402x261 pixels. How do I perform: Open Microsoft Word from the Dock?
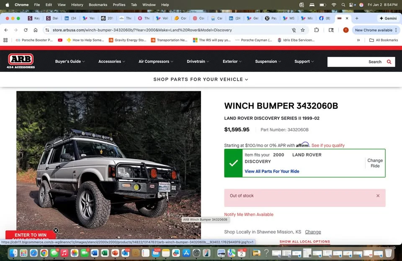95,253
